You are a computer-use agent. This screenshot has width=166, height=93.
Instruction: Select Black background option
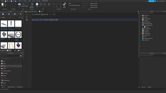tap(15, 51)
